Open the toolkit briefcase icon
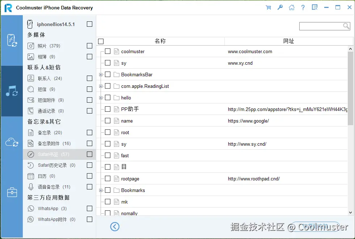 pos(12,192)
